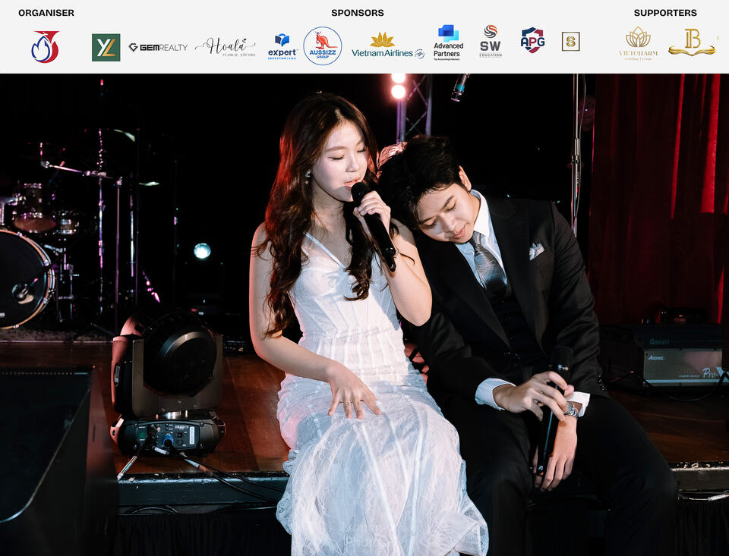Click the SUPPORTERS heading
The height and width of the screenshot is (556, 729).
(665, 13)
